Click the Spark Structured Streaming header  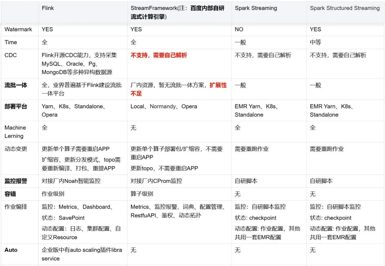click(x=344, y=8)
